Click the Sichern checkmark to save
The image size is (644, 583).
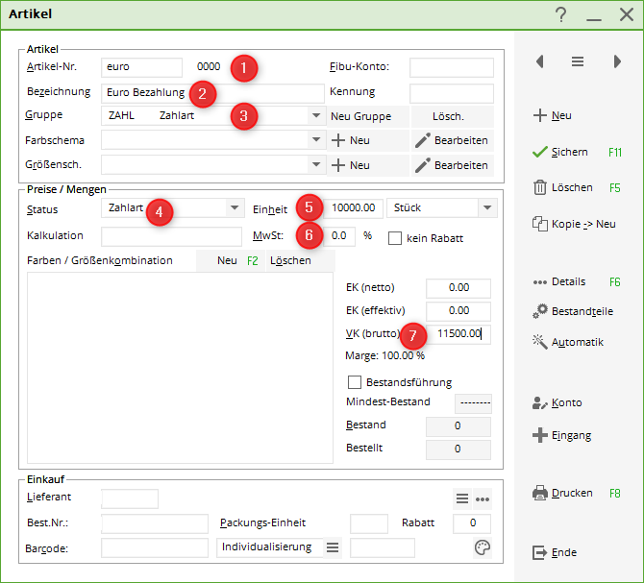[x=540, y=152]
